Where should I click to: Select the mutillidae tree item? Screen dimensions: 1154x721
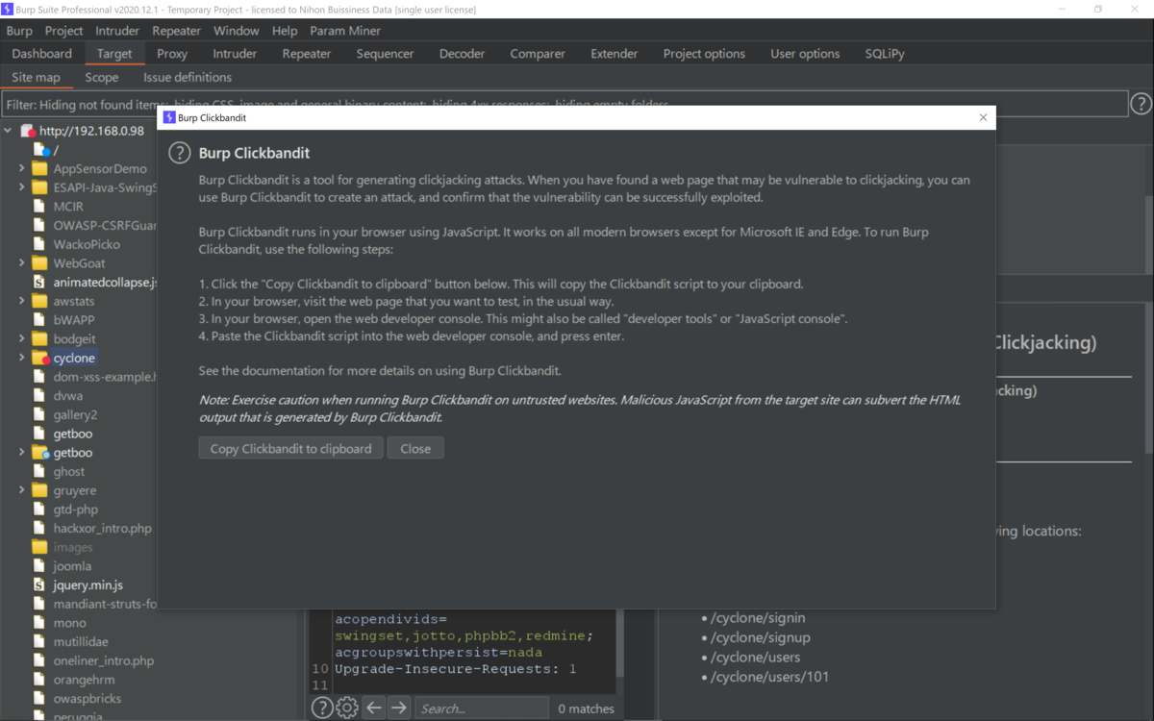(x=81, y=641)
